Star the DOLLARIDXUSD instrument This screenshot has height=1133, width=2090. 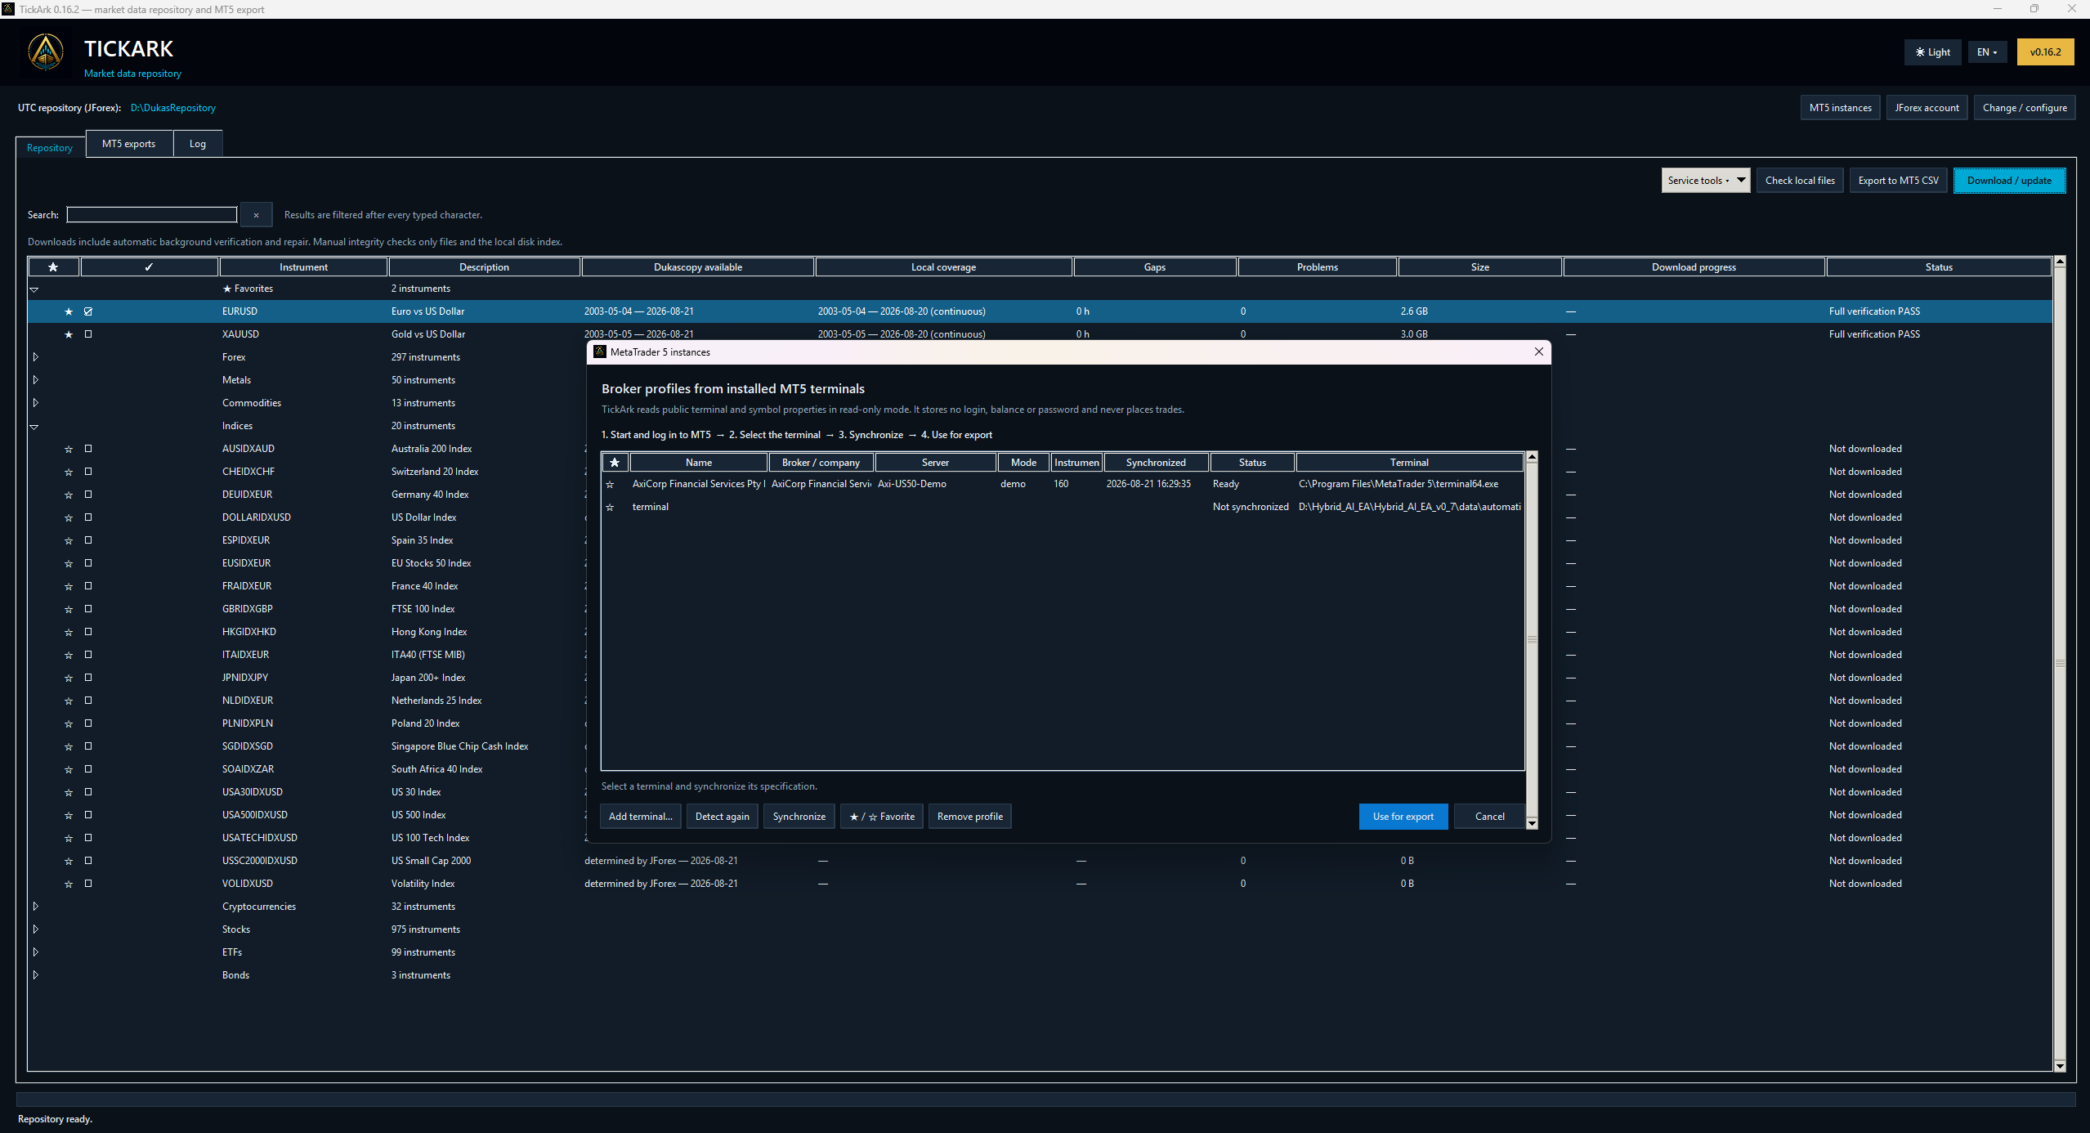69,517
